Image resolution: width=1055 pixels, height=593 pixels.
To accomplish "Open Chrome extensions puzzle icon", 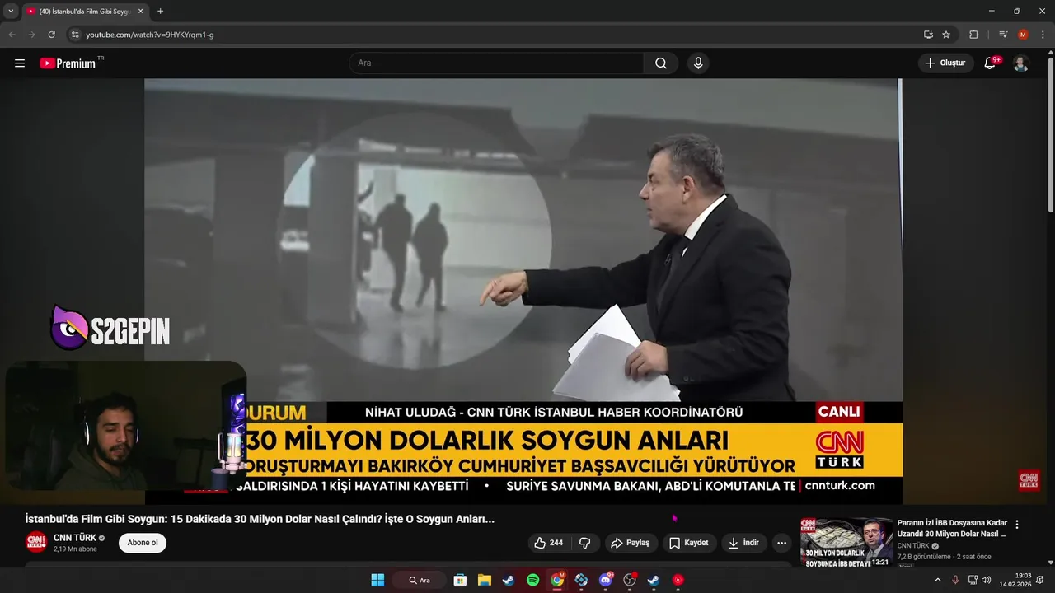I will (x=973, y=35).
